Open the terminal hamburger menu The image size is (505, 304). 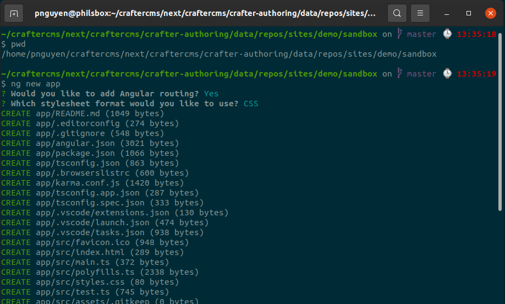pos(420,13)
